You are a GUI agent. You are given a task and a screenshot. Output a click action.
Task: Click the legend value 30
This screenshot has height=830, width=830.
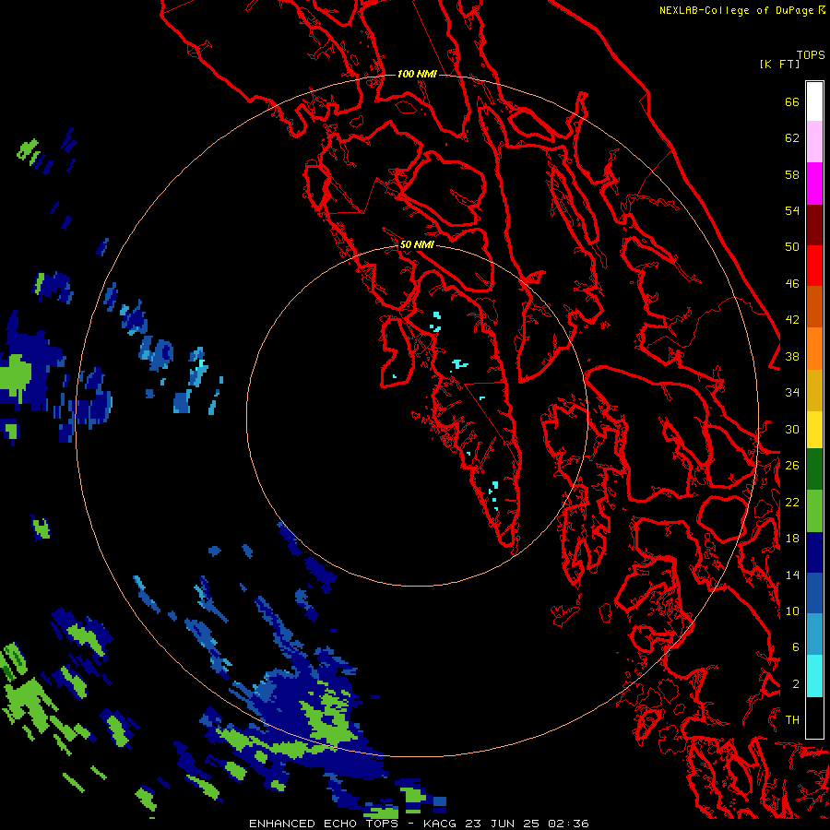792,429
